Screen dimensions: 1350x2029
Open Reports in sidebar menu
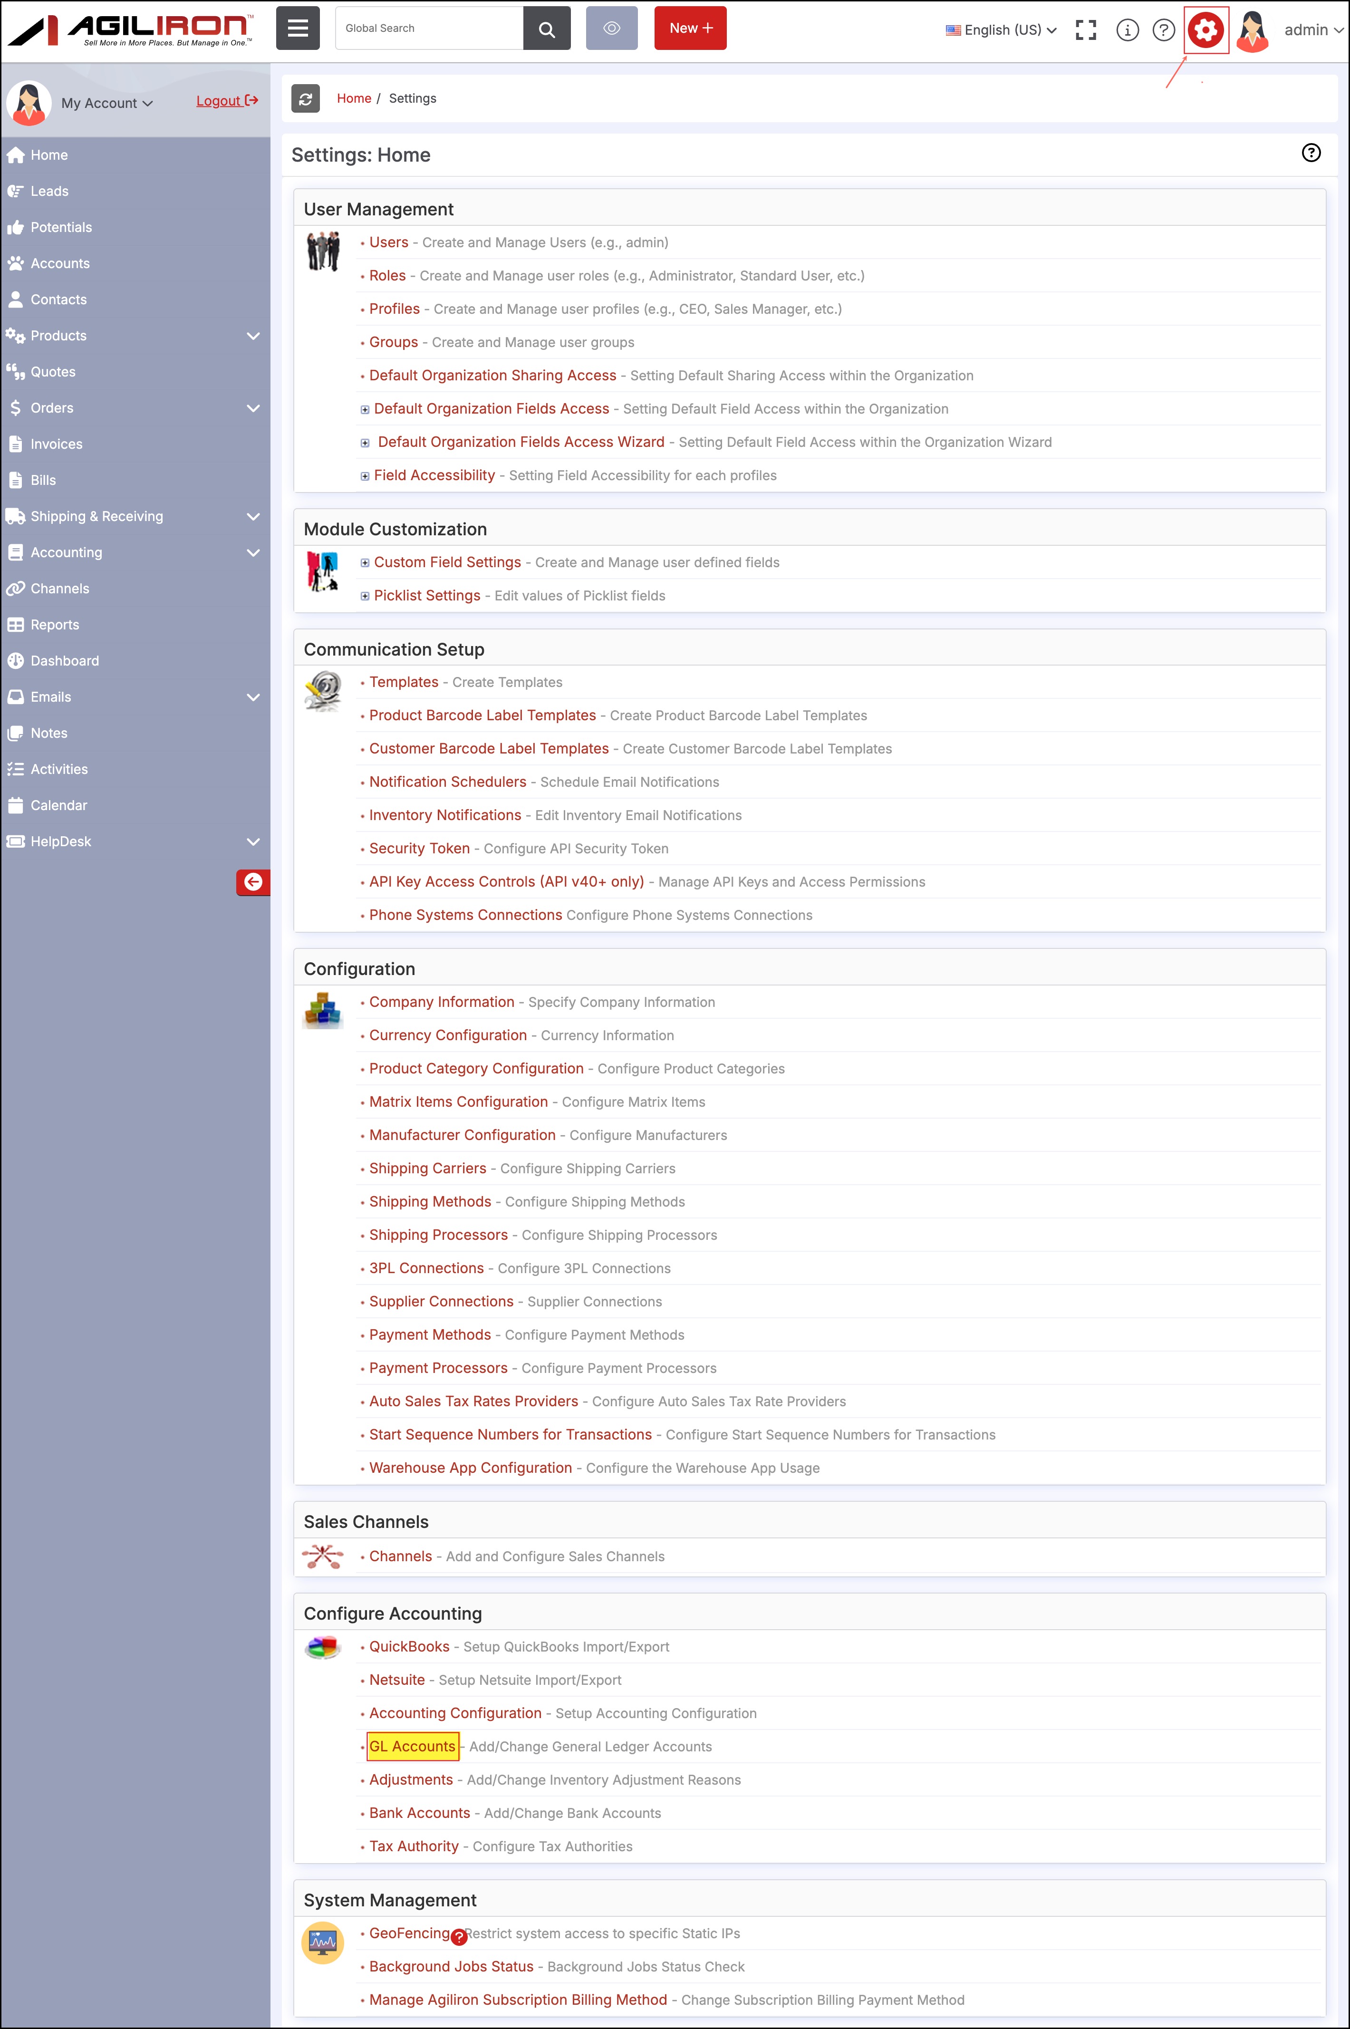click(54, 625)
